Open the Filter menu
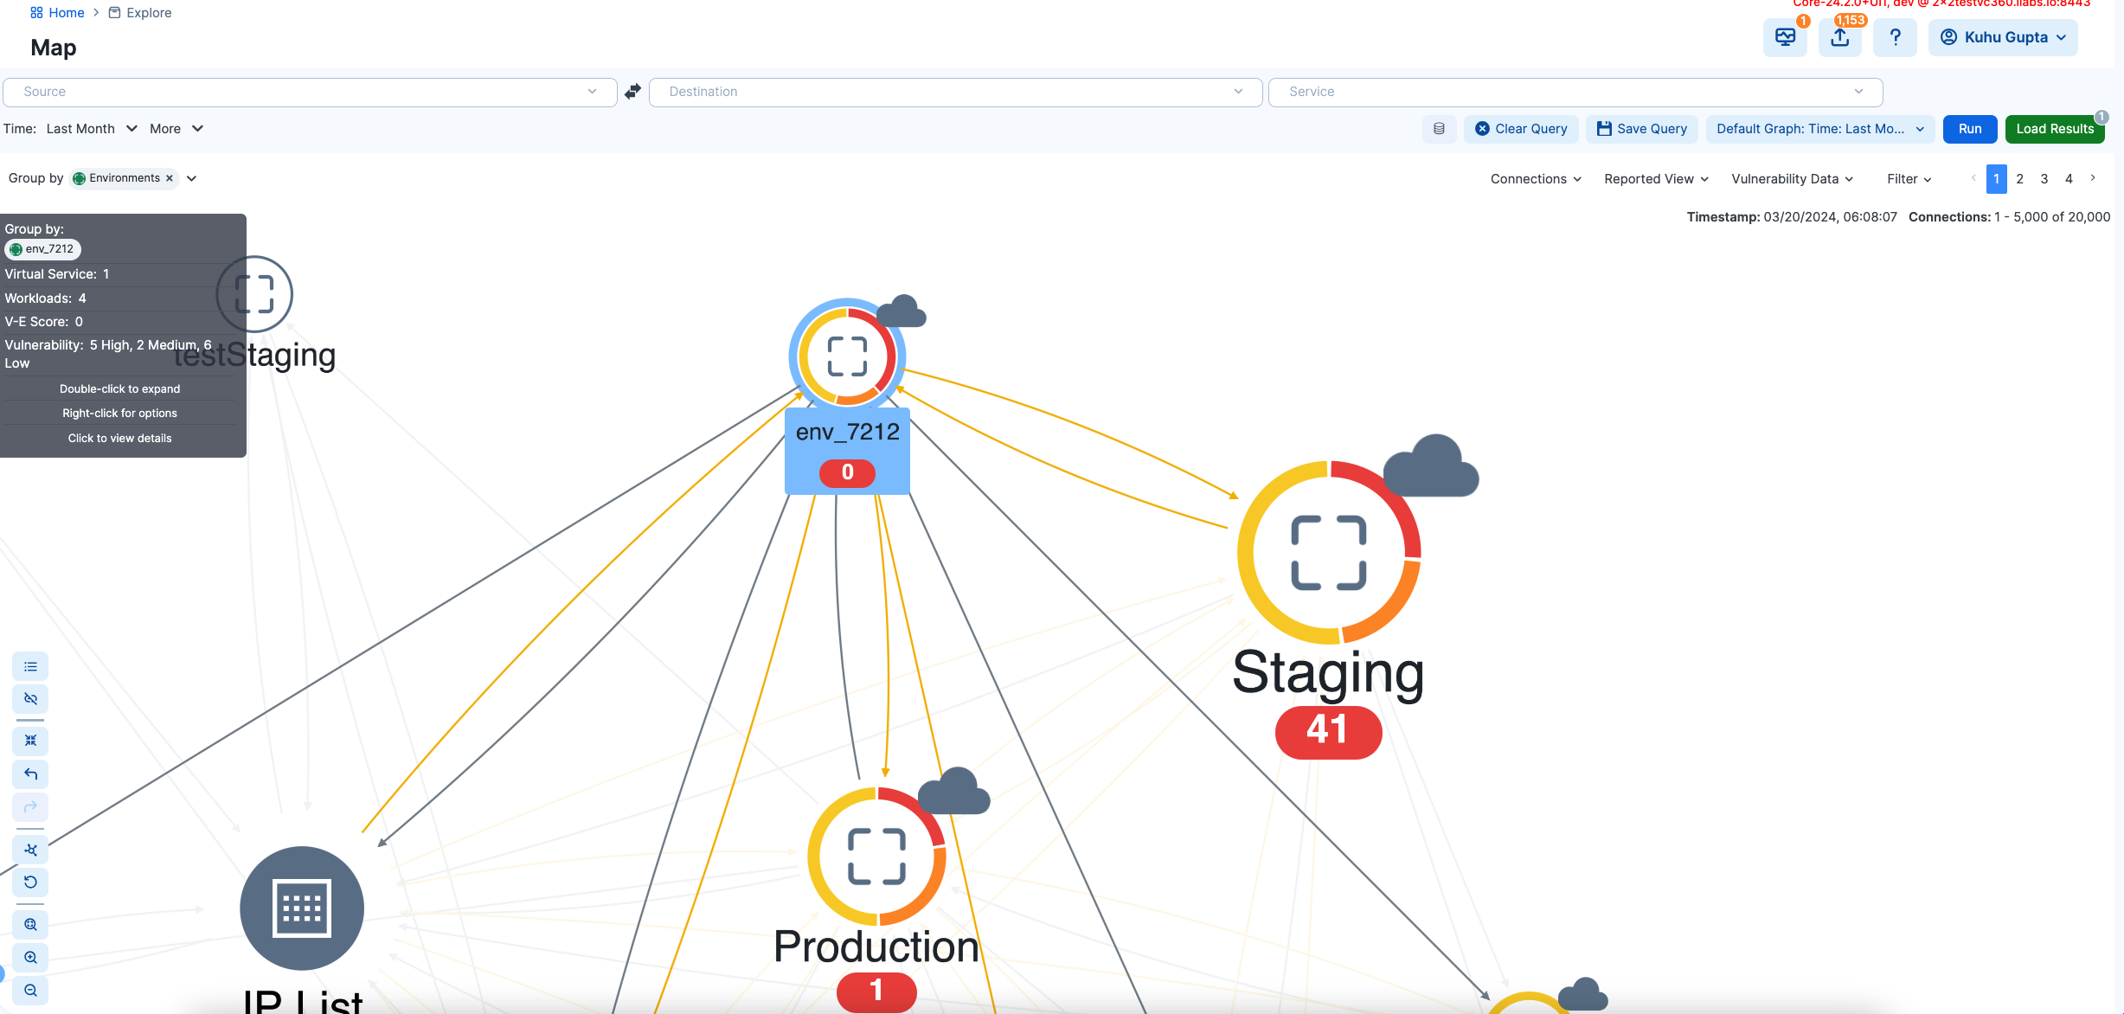The width and height of the screenshot is (2124, 1014). point(1909,179)
